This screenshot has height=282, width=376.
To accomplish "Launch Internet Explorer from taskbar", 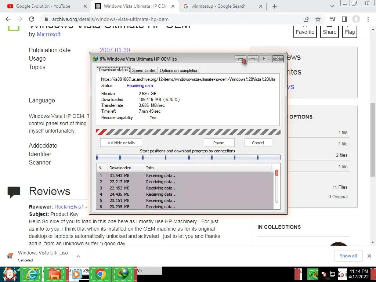I will click(32, 274).
